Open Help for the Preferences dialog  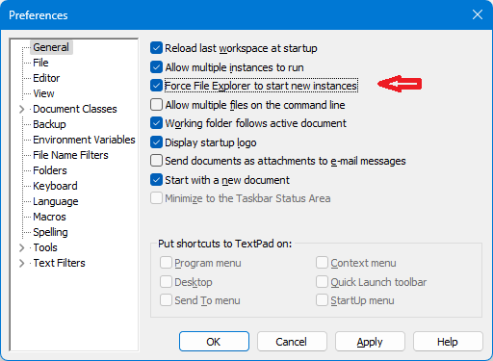click(x=448, y=342)
